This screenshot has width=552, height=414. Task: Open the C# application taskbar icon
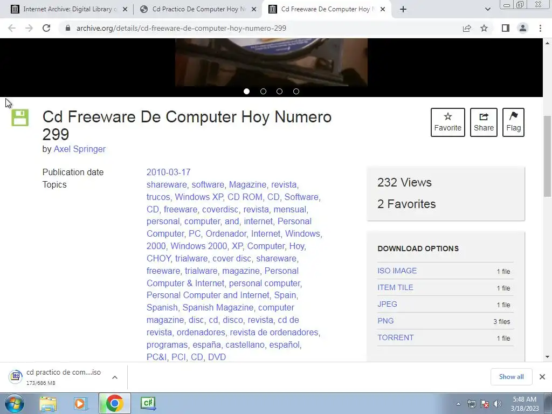(148, 403)
